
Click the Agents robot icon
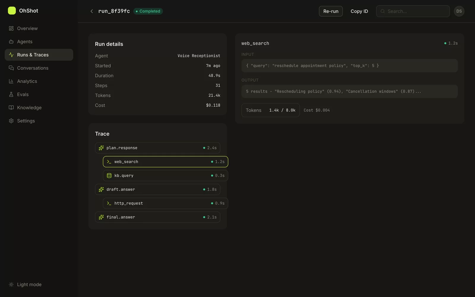pos(11,42)
